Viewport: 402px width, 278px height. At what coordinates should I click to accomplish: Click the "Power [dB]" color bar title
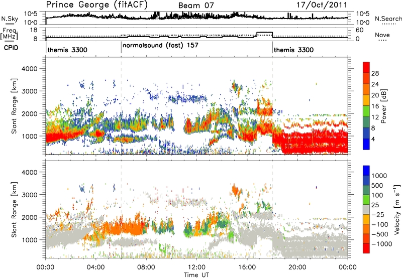point(384,106)
